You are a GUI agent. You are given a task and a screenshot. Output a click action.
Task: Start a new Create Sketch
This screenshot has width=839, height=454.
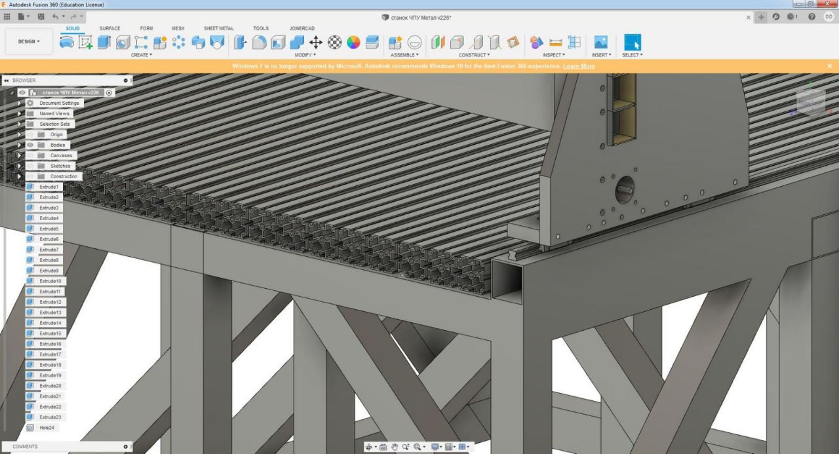coord(86,43)
